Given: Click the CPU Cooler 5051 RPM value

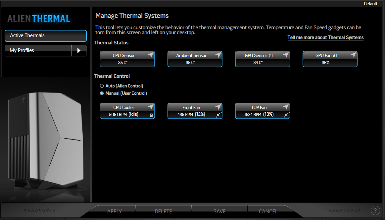Looking at the screenshot, I should (x=118, y=115).
